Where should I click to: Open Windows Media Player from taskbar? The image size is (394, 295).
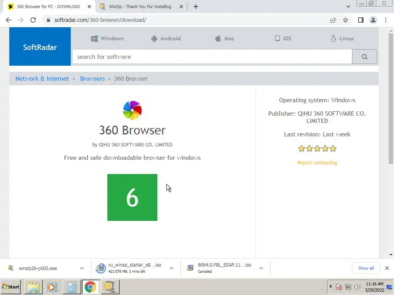tap(52, 287)
